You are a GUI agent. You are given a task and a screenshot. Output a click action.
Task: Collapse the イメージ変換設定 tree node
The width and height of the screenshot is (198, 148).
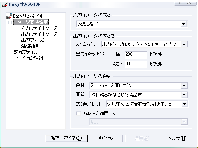(x=10, y=22)
